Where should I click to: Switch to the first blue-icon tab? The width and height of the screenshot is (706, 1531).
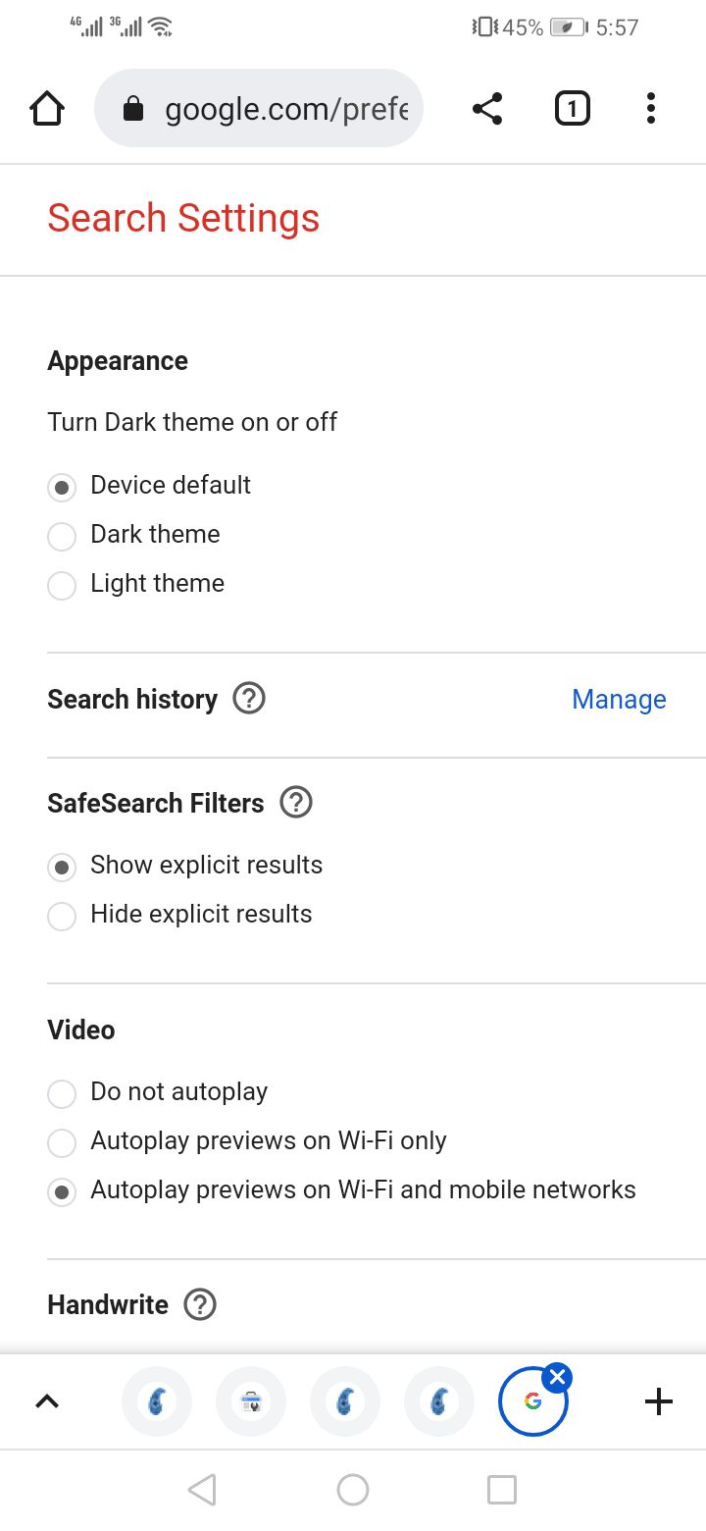click(157, 1401)
